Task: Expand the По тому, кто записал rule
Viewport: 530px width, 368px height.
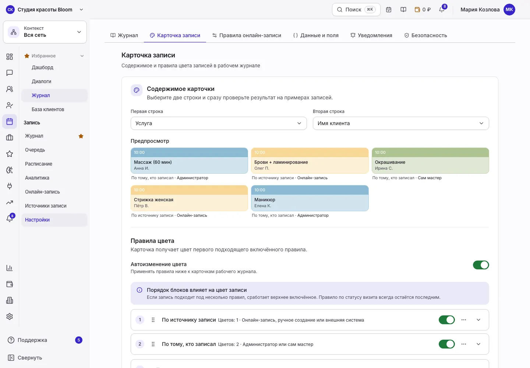Action: (x=478, y=344)
